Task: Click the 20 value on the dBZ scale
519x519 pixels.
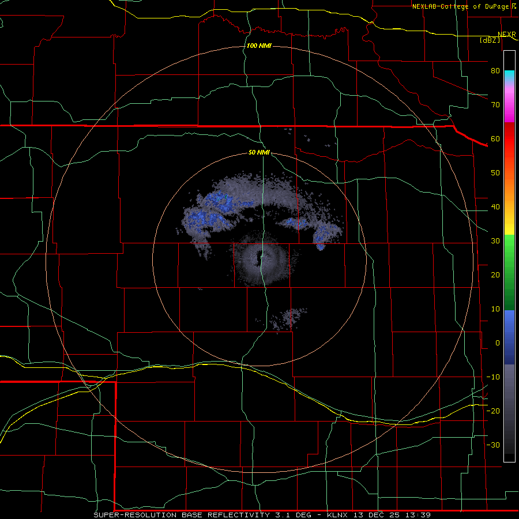Action: pyautogui.click(x=495, y=274)
